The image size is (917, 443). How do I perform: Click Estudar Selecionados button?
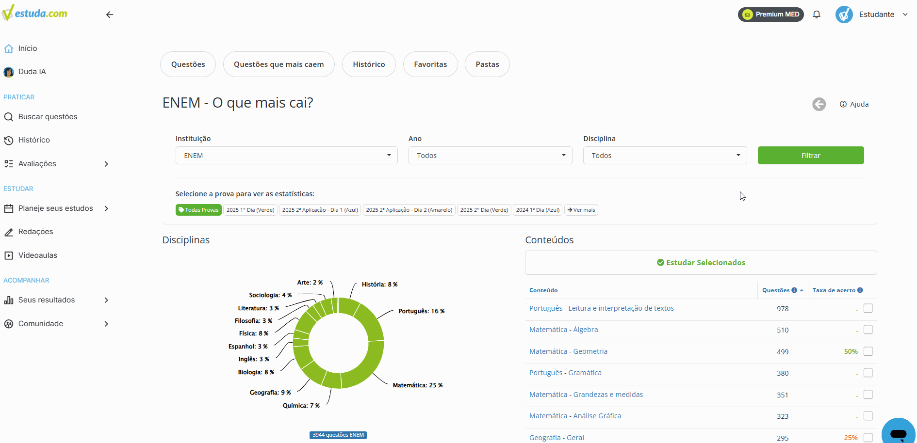701,263
